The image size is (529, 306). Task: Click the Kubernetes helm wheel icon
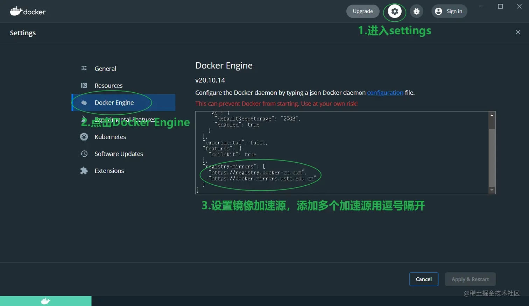[x=84, y=137]
